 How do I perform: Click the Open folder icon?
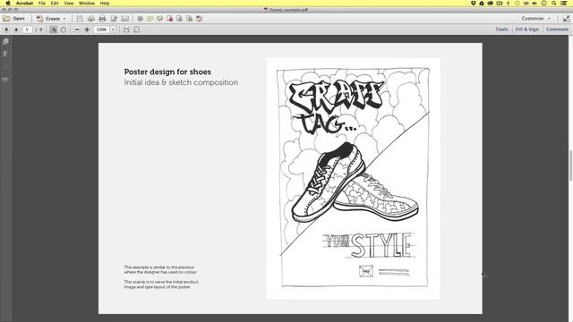click(6, 18)
